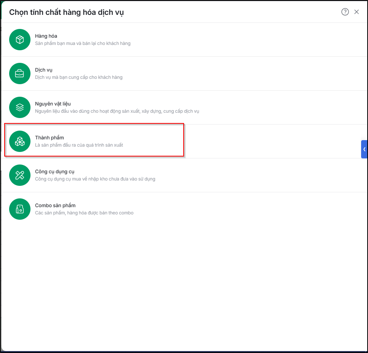Screen dimensions: 368x353
Task: Click 'Là sản phẩm đầu ra' description
Action: tap(79, 145)
